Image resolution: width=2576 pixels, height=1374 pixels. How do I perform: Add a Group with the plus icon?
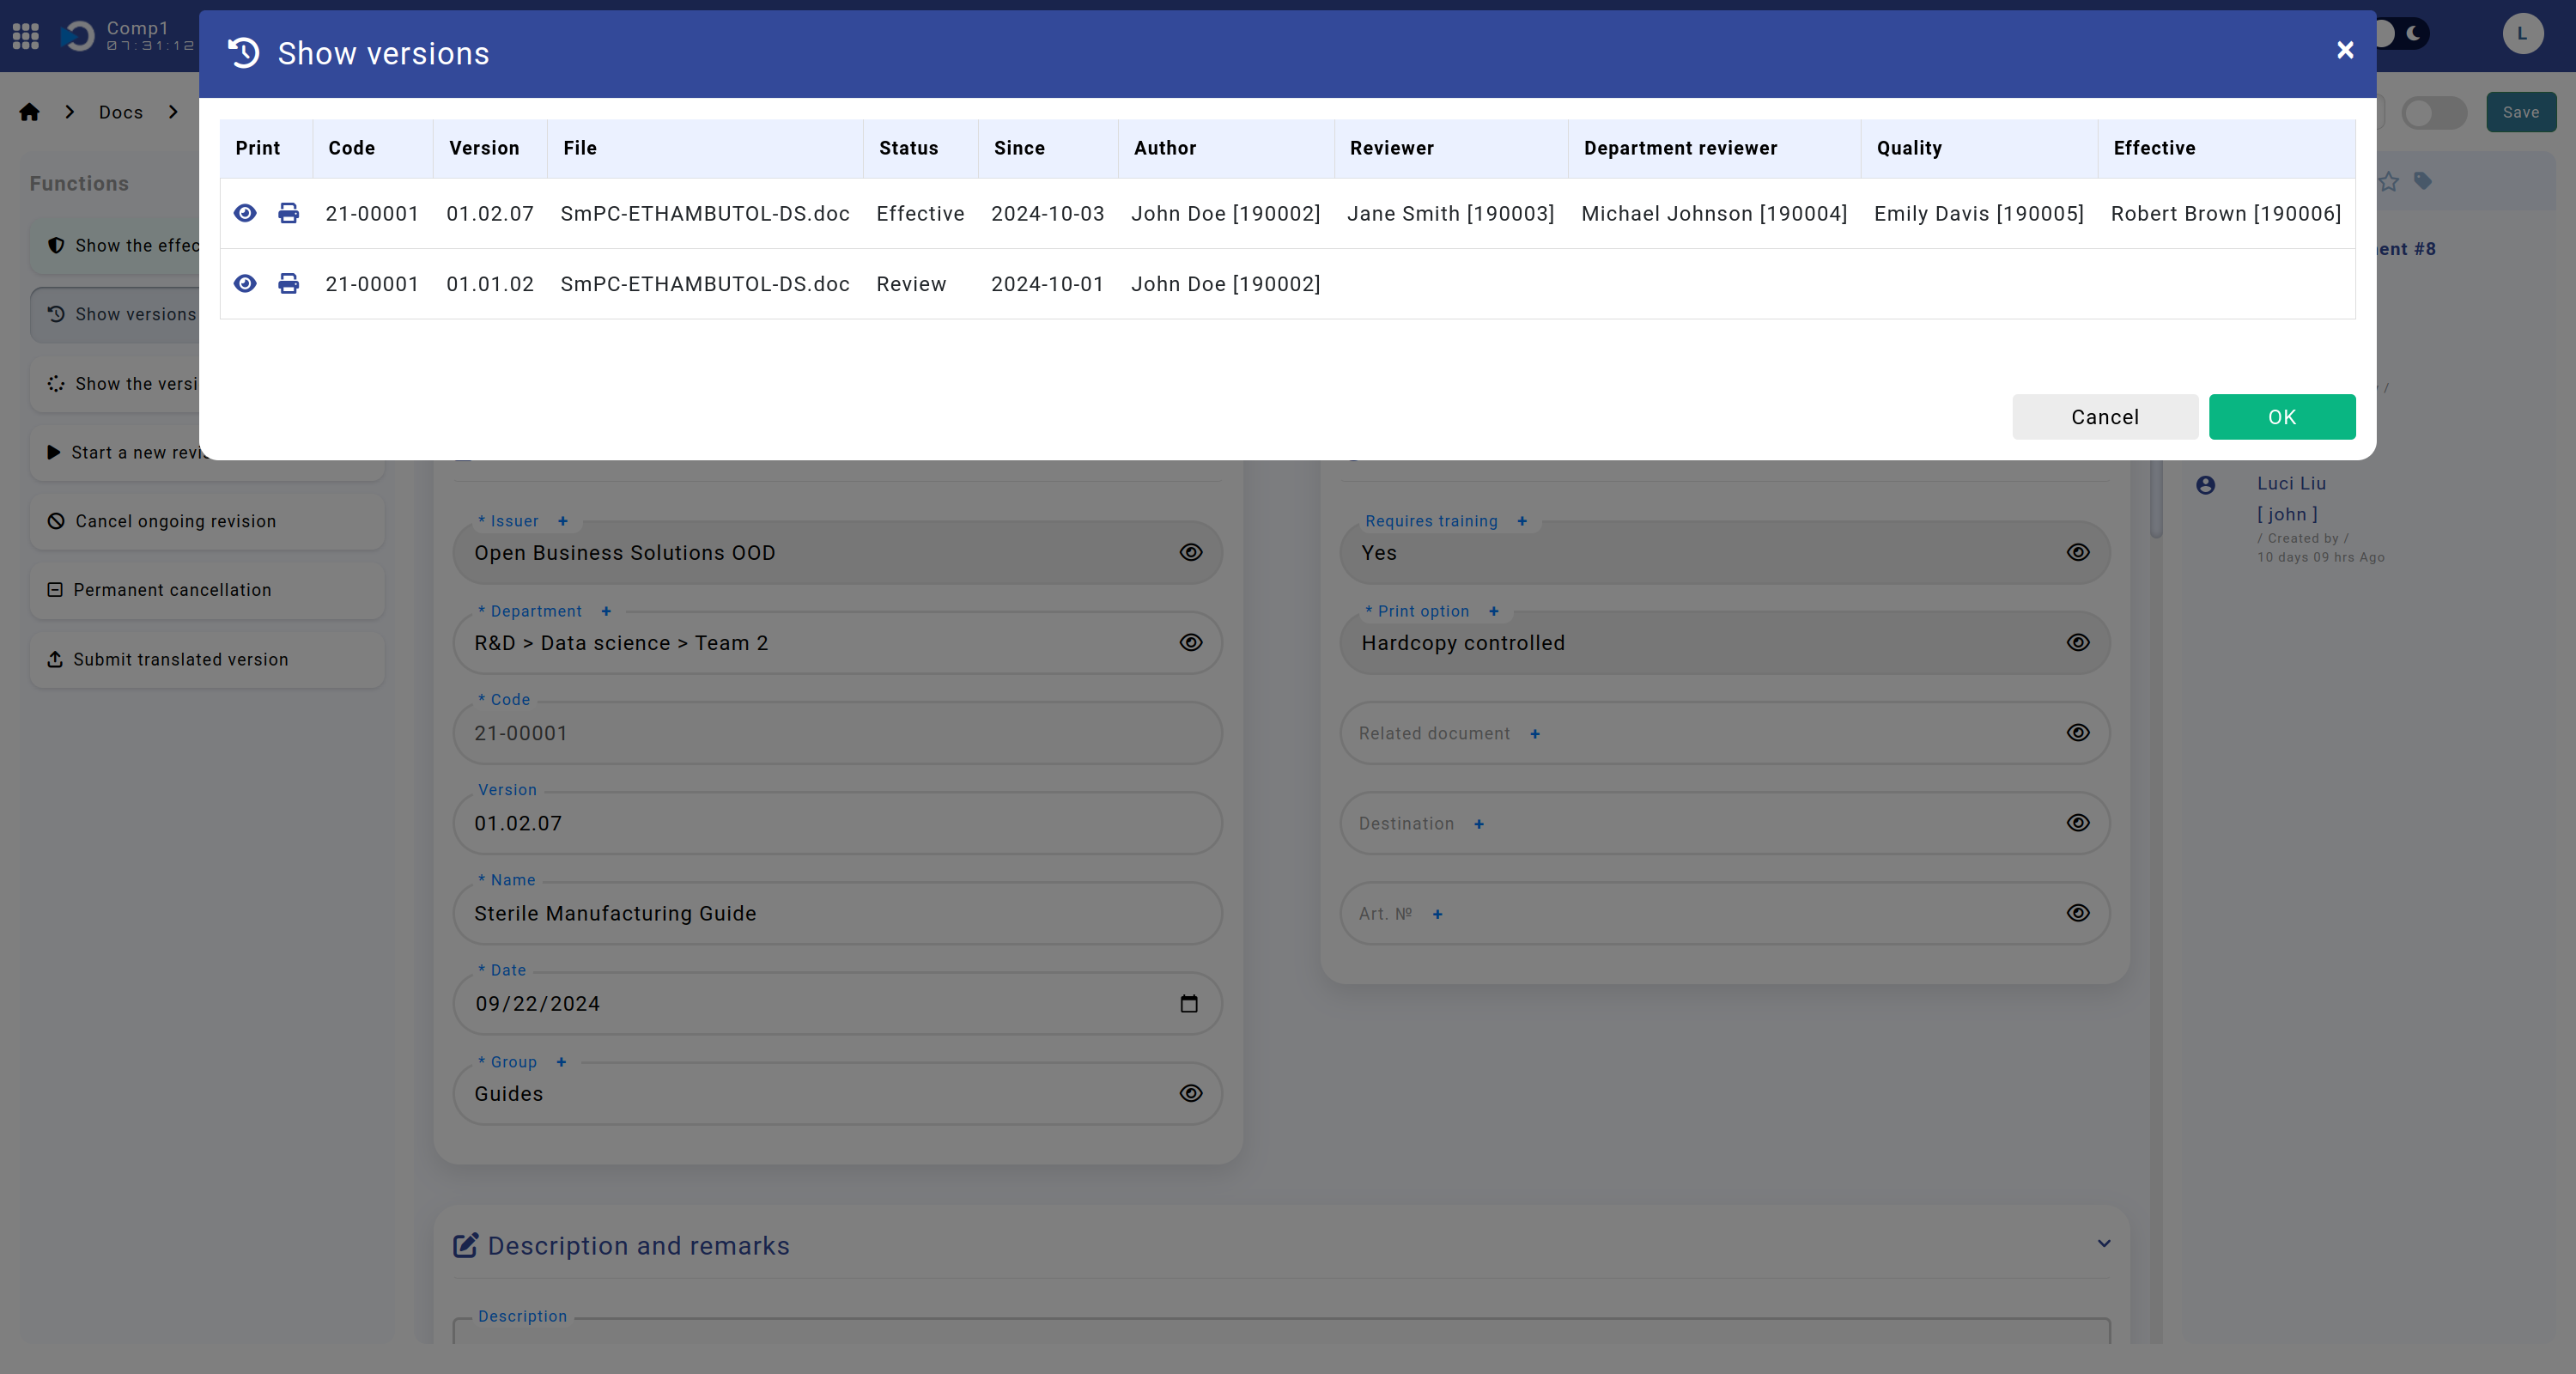(561, 1062)
